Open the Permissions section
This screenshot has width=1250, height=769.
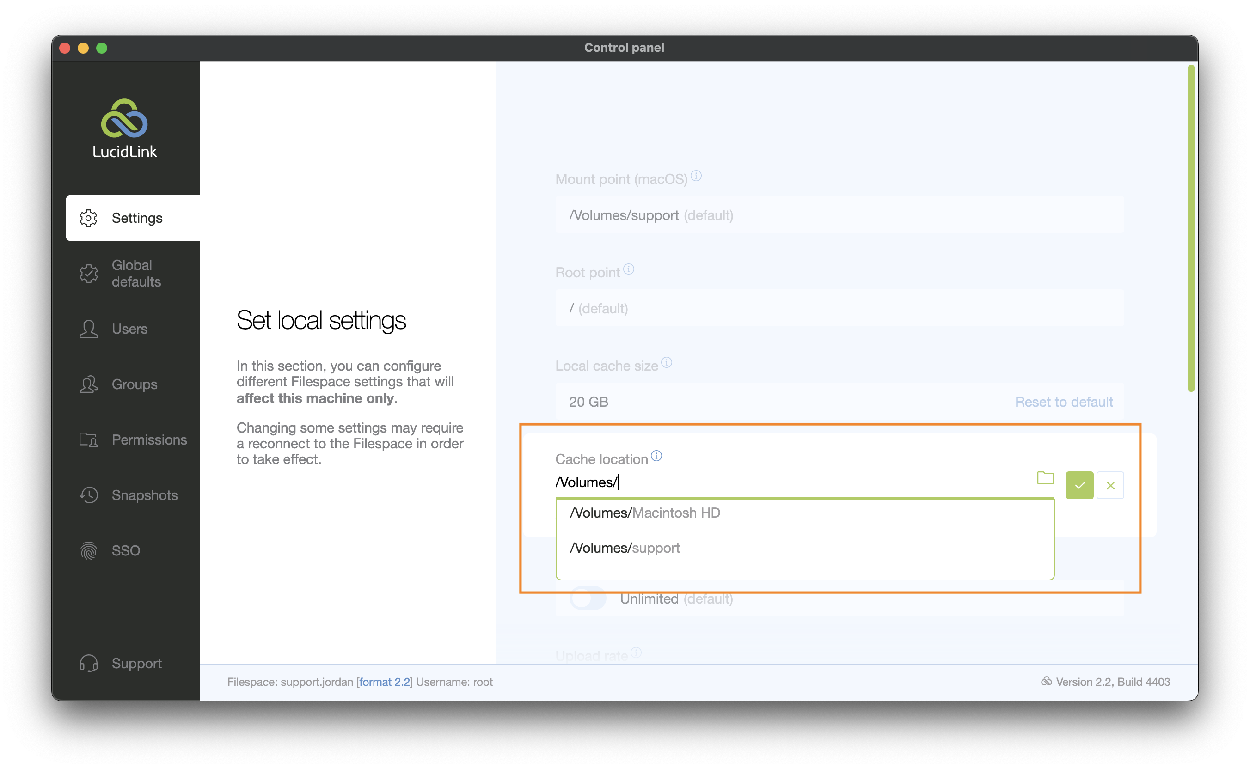click(133, 440)
